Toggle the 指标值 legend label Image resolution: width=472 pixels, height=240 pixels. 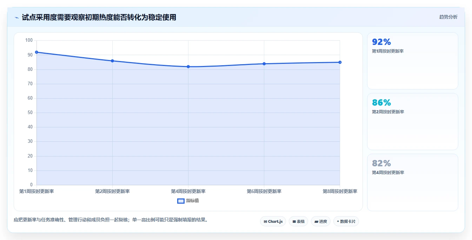pos(192,201)
